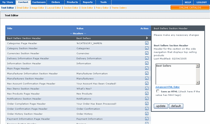210x124 pixels.
Task: Go to the Orders tab
Action: (x=56, y=2)
